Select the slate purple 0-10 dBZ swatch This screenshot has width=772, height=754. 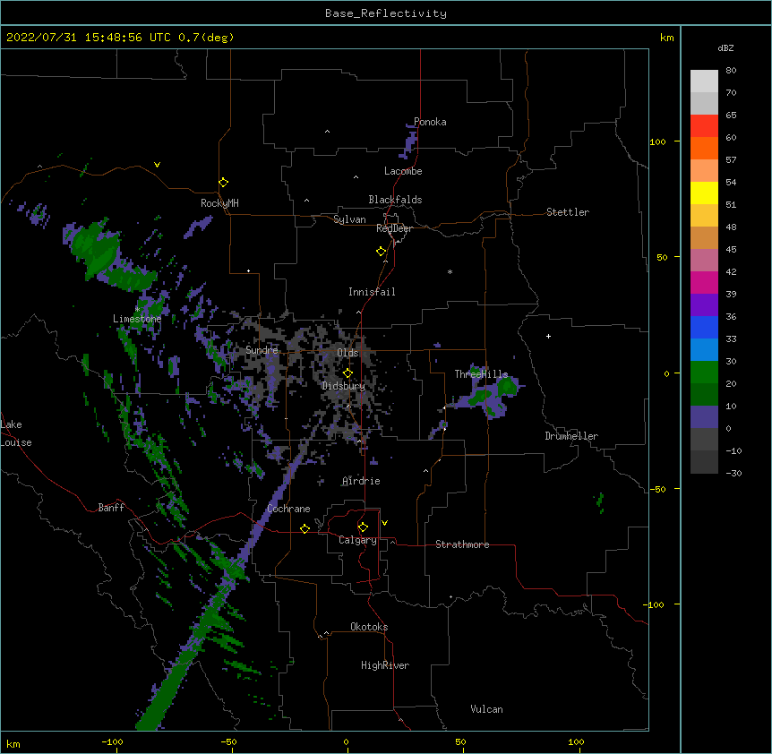tap(704, 417)
